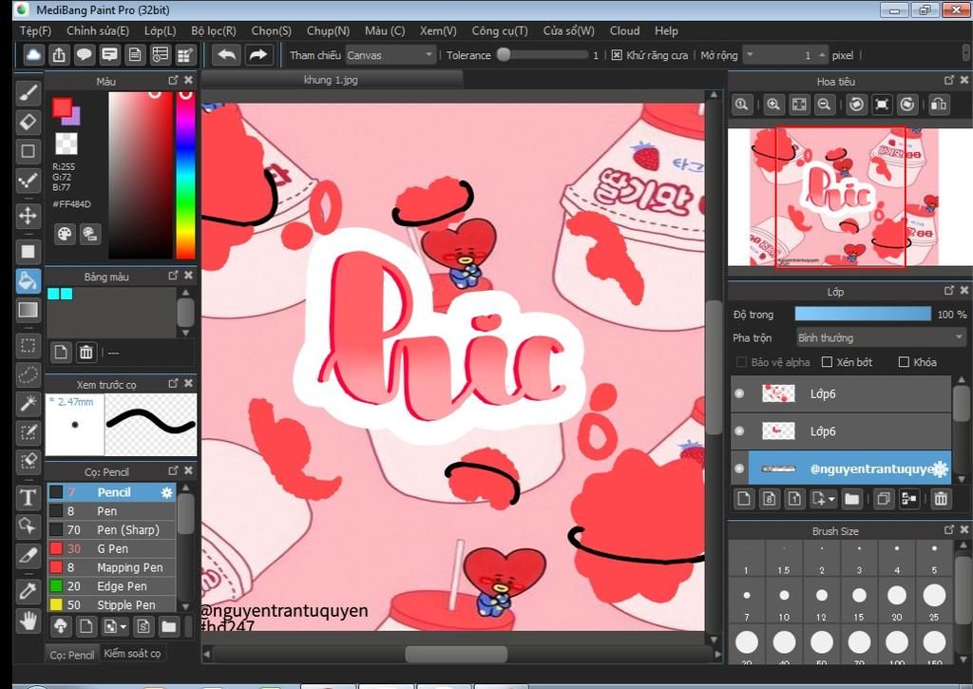The image size is (973, 689).
Task: Select the Lasso selection tool
Action: (28, 374)
